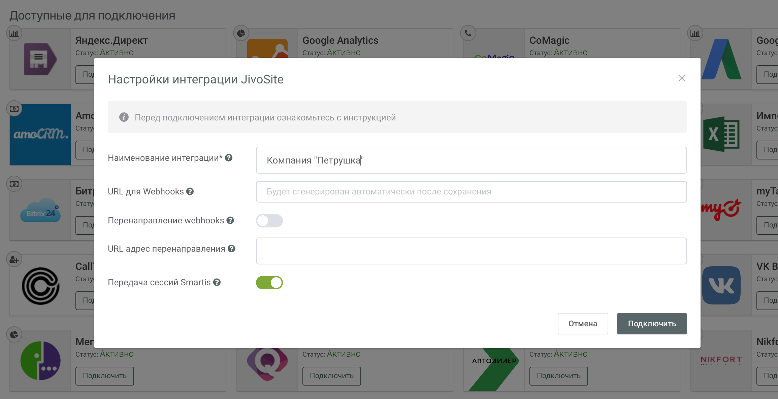This screenshot has height=399, width=778.
Task: Focus the URL адрес перенаправления field
Action: point(471,251)
